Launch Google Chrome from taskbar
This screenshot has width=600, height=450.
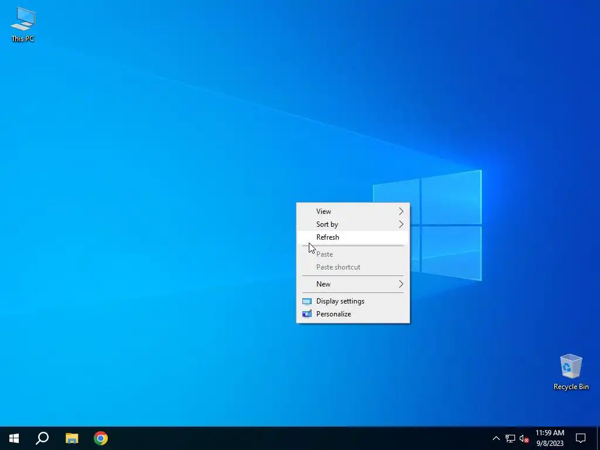point(101,438)
